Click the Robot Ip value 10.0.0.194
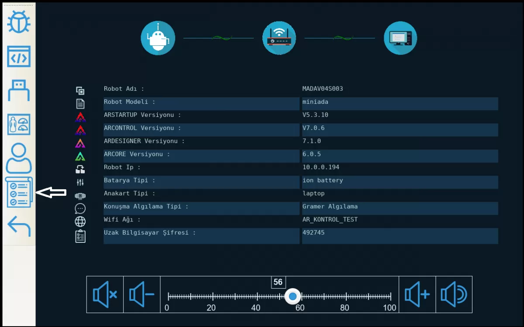This screenshot has width=524, height=327. pyautogui.click(x=321, y=167)
